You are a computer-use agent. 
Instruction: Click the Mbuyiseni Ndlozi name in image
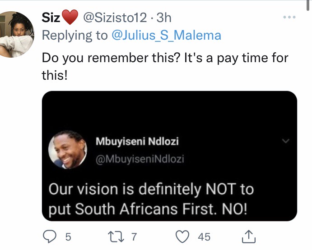point(137,141)
